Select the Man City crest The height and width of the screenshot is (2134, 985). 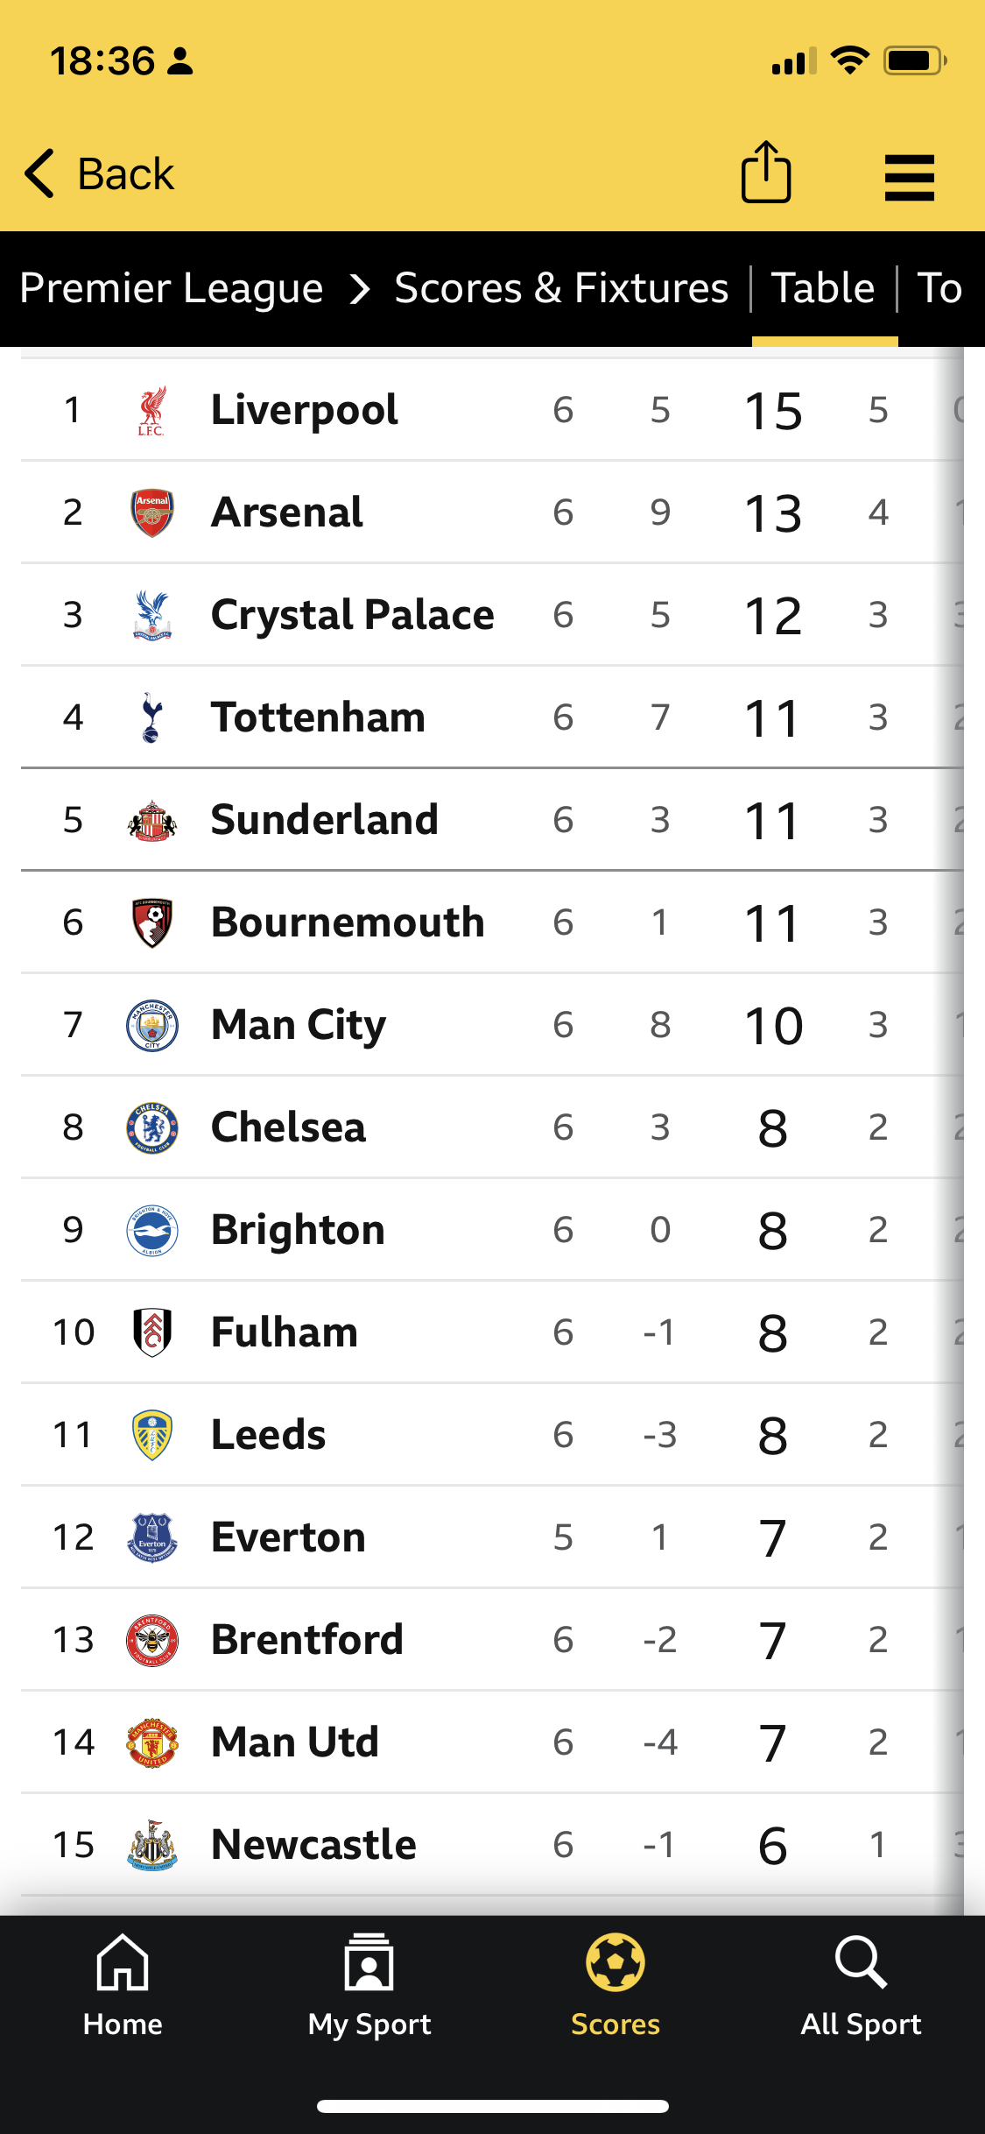click(151, 1025)
